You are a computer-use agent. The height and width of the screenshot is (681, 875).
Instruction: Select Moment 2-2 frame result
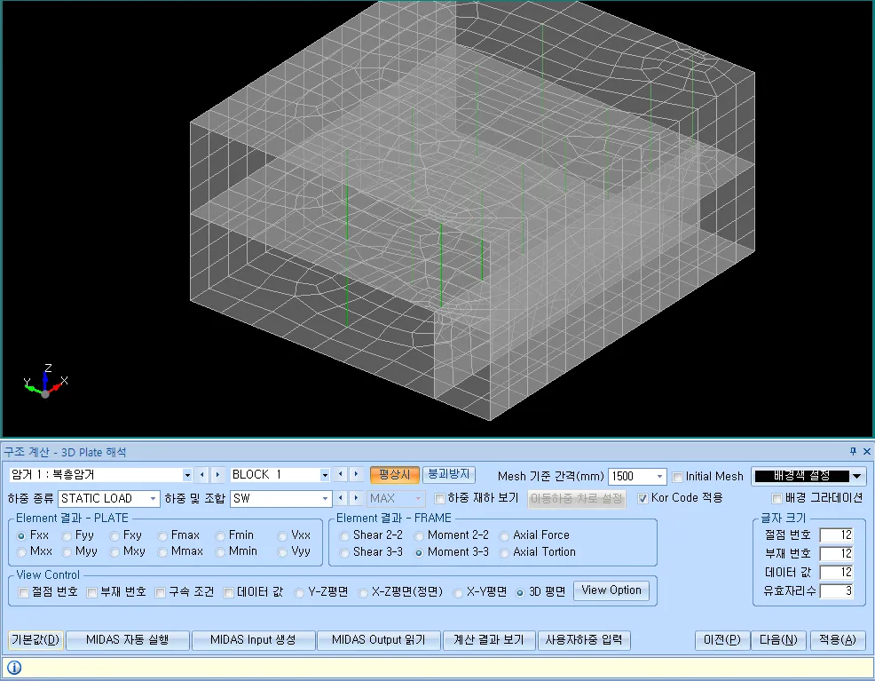[419, 536]
